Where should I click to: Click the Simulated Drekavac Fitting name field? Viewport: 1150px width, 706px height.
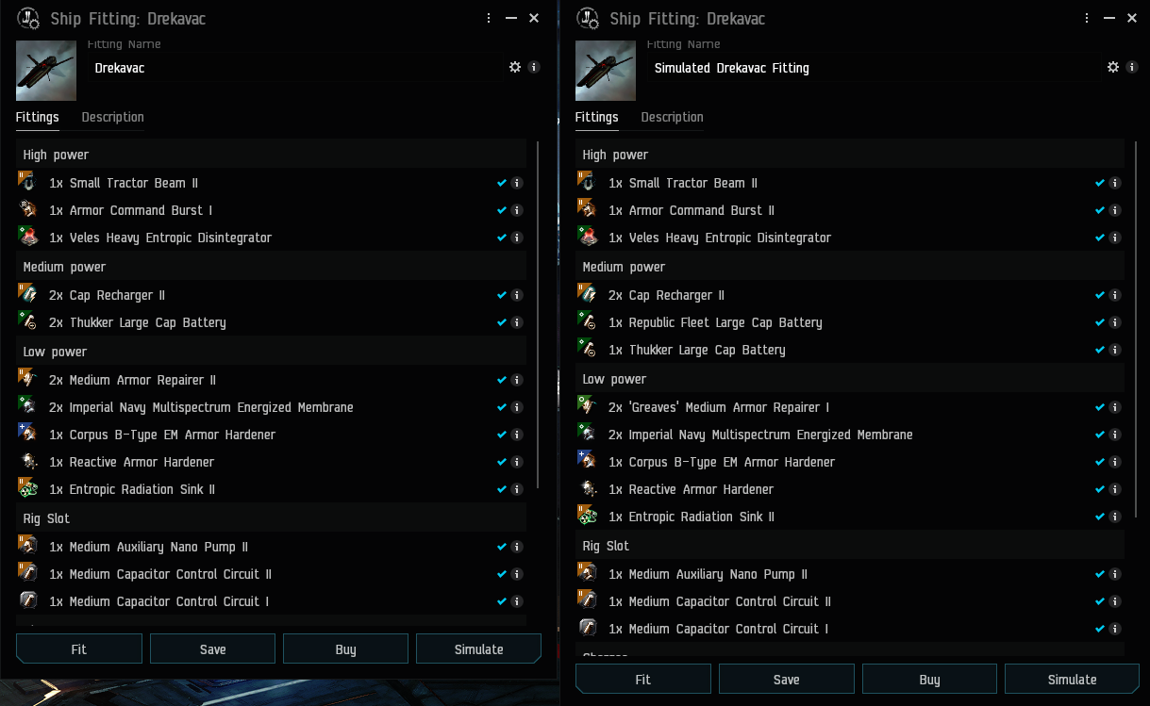tap(873, 68)
